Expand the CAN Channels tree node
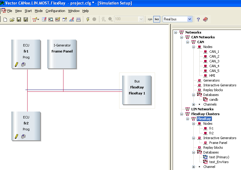Viewport: 241px width, 170px height. 193,104
